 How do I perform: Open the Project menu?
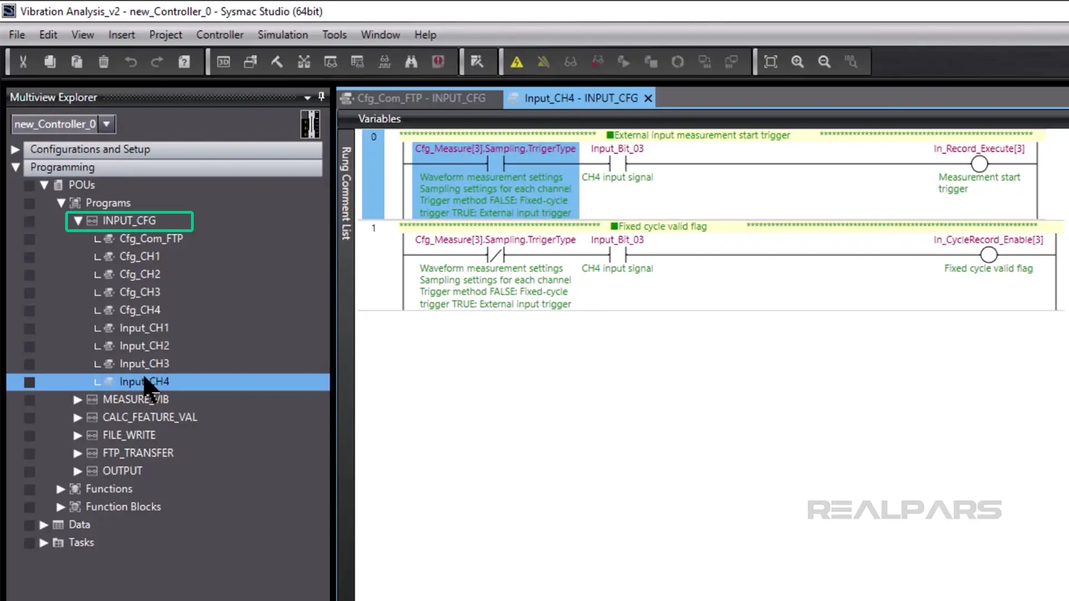(x=165, y=35)
